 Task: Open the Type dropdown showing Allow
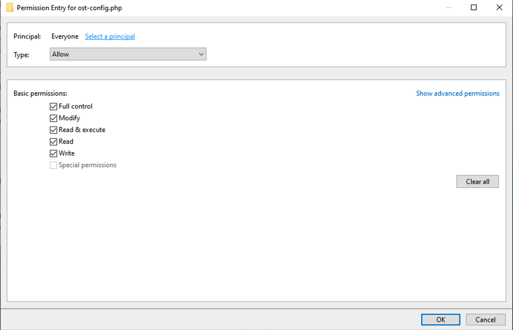[128, 54]
